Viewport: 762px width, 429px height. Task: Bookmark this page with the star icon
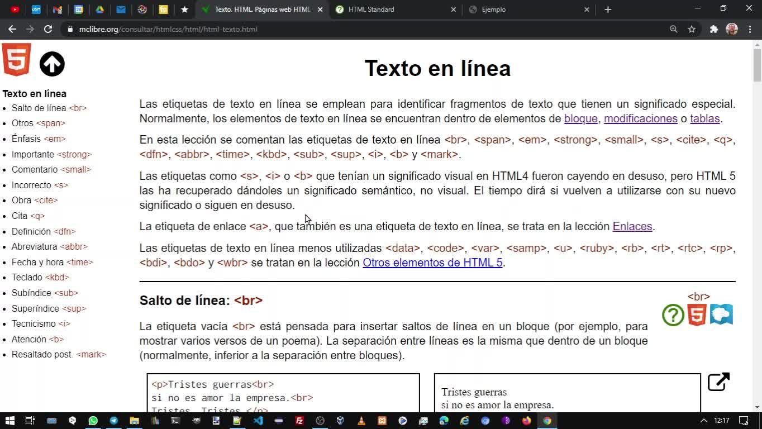pyautogui.click(x=692, y=29)
